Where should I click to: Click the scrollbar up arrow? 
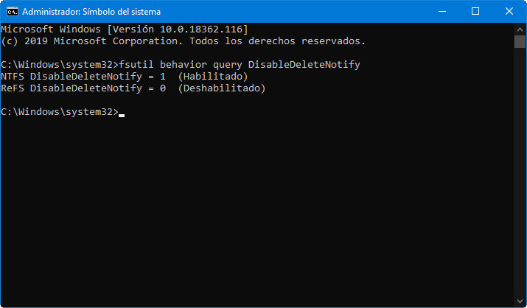point(520,29)
